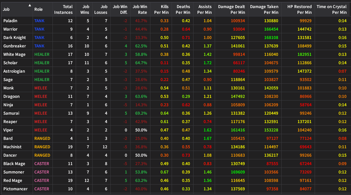Click Reaper's 137201 HP restored value
The width and height of the screenshot is (351, 195).
305,122
